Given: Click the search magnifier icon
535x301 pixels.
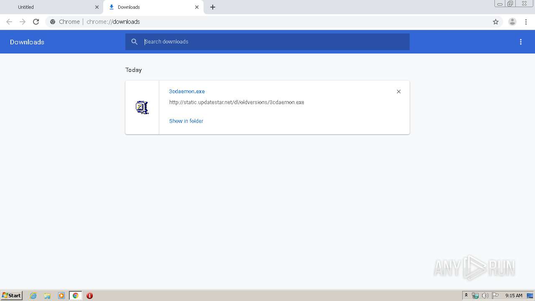Looking at the screenshot, I should point(134,42).
